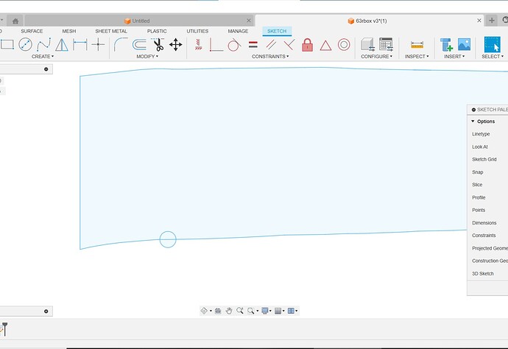Collapse the Sketch Palette panel header
This screenshot has height=349, width=508.
(x=473, y=110)
